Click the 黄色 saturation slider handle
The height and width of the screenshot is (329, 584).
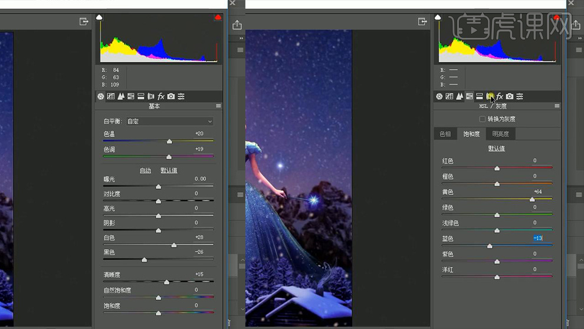[x=532, y=200]
